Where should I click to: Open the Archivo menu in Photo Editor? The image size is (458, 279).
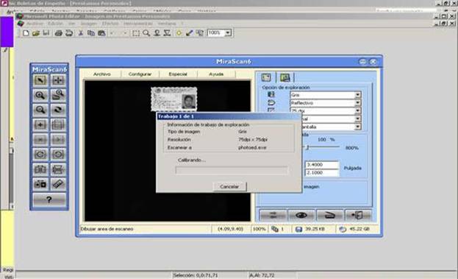[x=35, y=24]
